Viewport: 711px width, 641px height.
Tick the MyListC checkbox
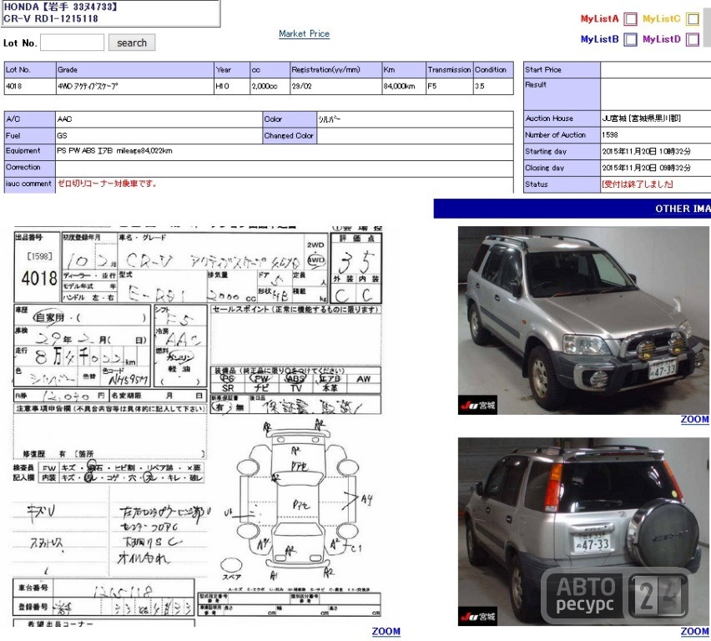click(x=693, y=19)
